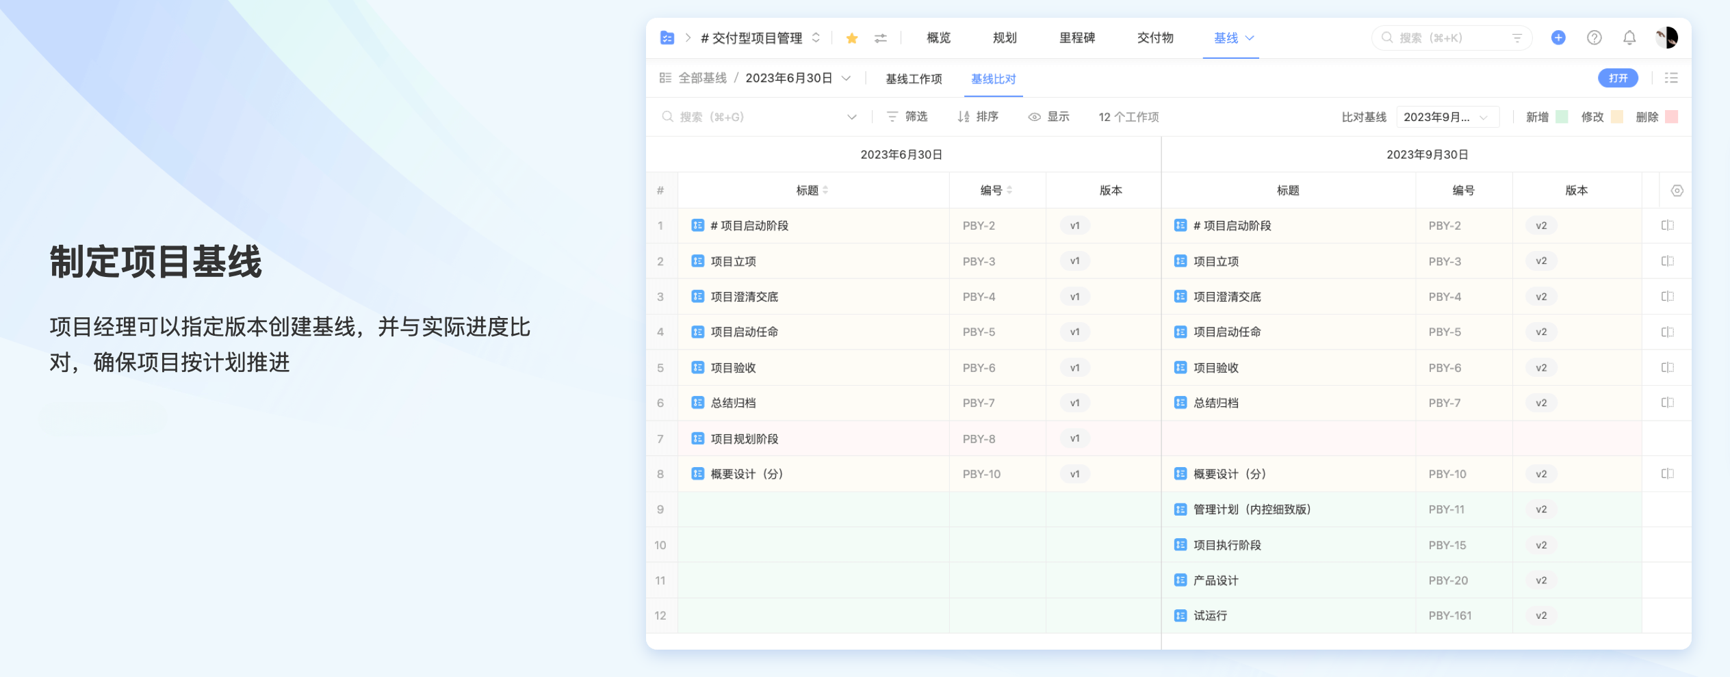Sort by the 标题 column header
The image size is (1730, 677).
pyautogui.click(x=812, y=190)
